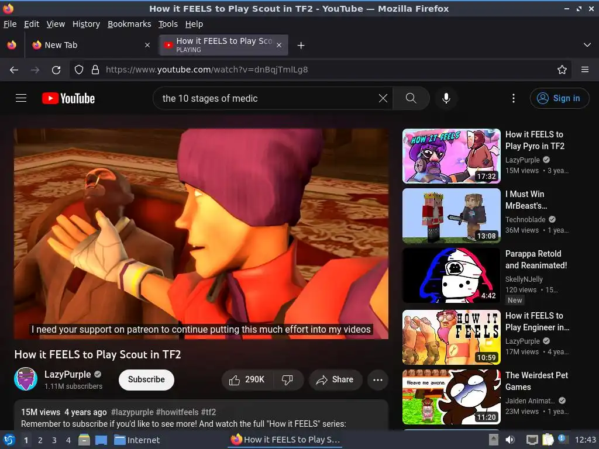Show desktop from the taskbar
Screen dimensions: 599x449
click(101, 440)
